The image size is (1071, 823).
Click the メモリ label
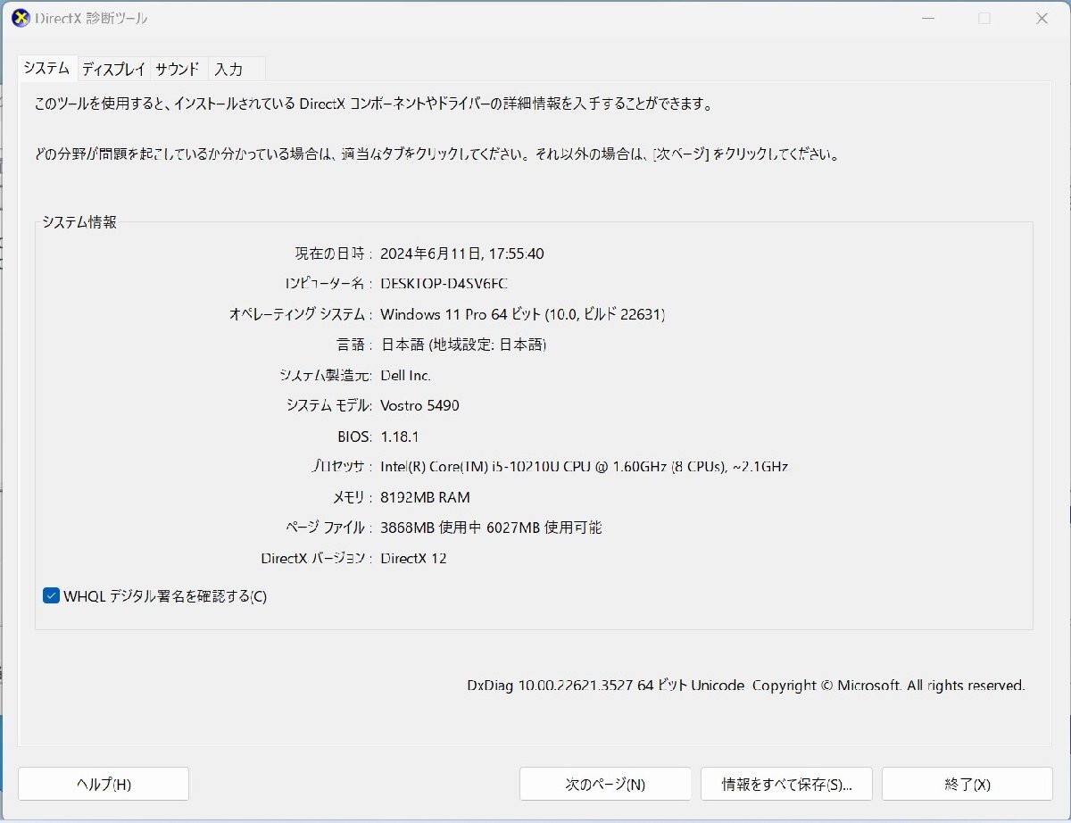pyautogui.click(x=352, y=496)
